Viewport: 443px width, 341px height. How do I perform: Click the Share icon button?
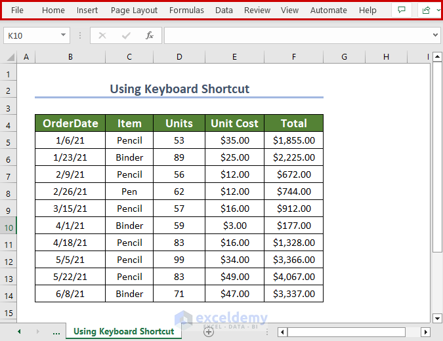(x=427, y=10)
